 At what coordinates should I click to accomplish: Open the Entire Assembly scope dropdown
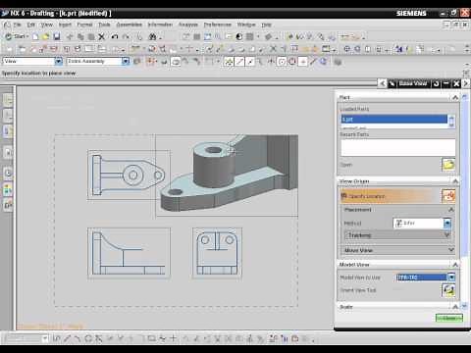126,61
